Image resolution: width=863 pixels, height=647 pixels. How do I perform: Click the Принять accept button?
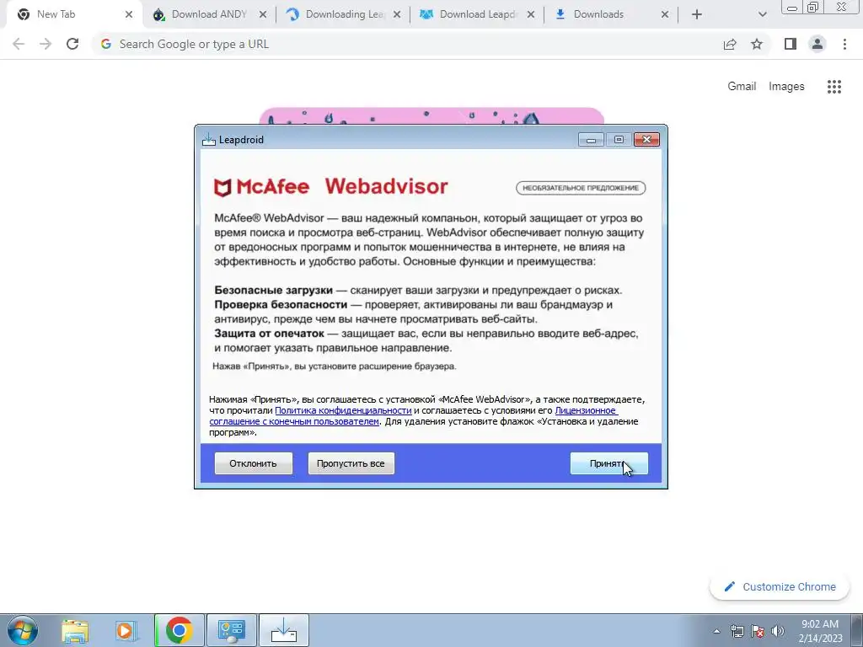[608, 463]
